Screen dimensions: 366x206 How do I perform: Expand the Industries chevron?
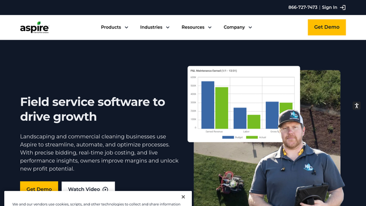pyautogui.click(x=168, y=27)
